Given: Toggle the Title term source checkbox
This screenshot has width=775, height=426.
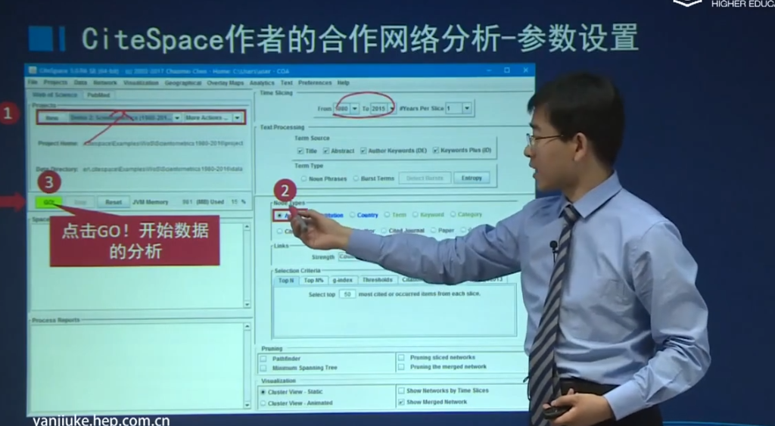Looking at the screenshot, I should pyautogui.click(x=300, y=151).
